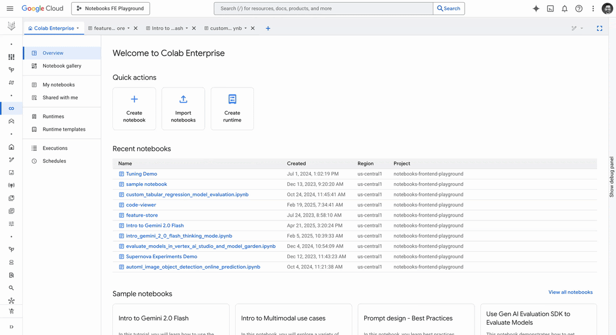Open the three-dot settings menu
This screenshot has width=616, height=335.
click(593, 8)
